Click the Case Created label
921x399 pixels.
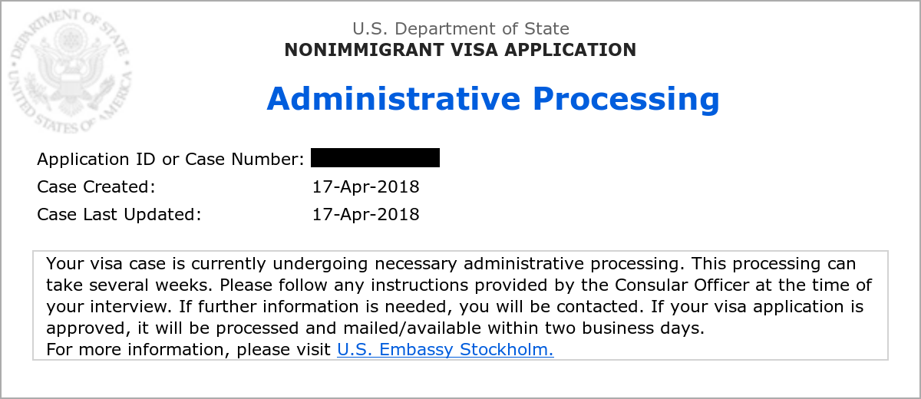click(96, 186)
